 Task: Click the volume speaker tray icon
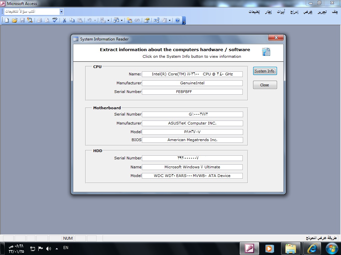point(49,248)
